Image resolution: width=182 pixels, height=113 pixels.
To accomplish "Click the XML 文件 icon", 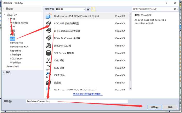I will pyautogui.click(x=48, y=68).
